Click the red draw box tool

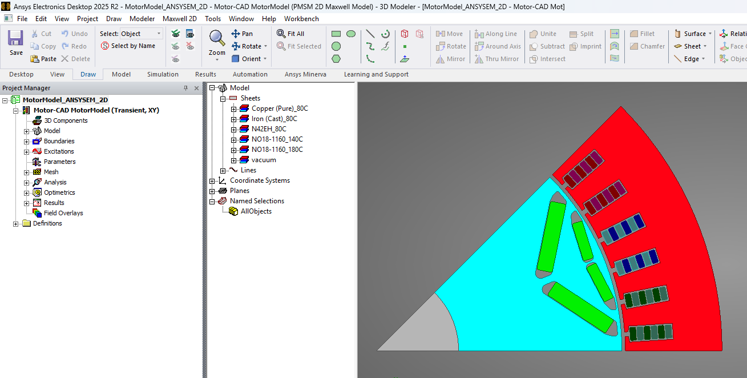[405, 34]
